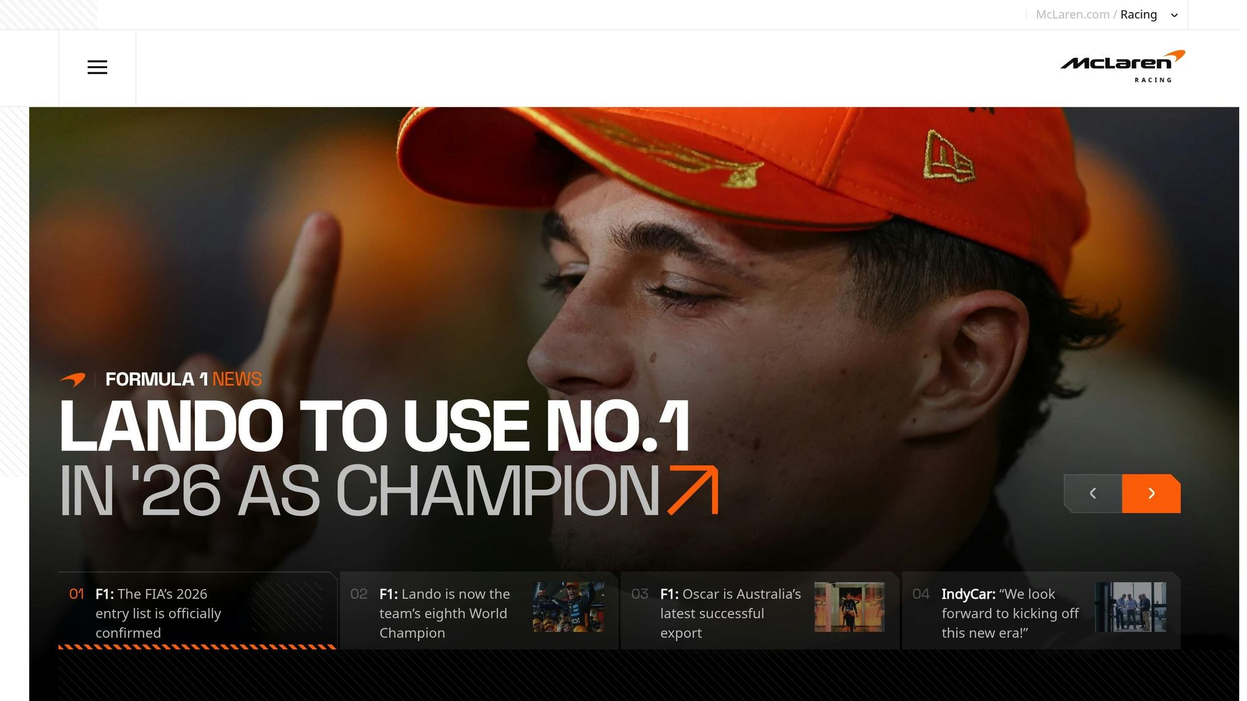The width and height of the screenshot is (1247, 701).
Task: Click the McLaren Racing logo
Action: [1122, 66]
